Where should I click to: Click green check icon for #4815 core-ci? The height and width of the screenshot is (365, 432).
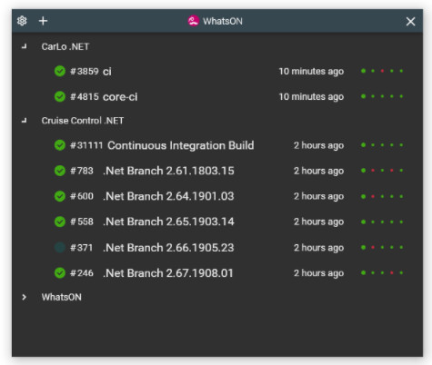coord(60,96)
